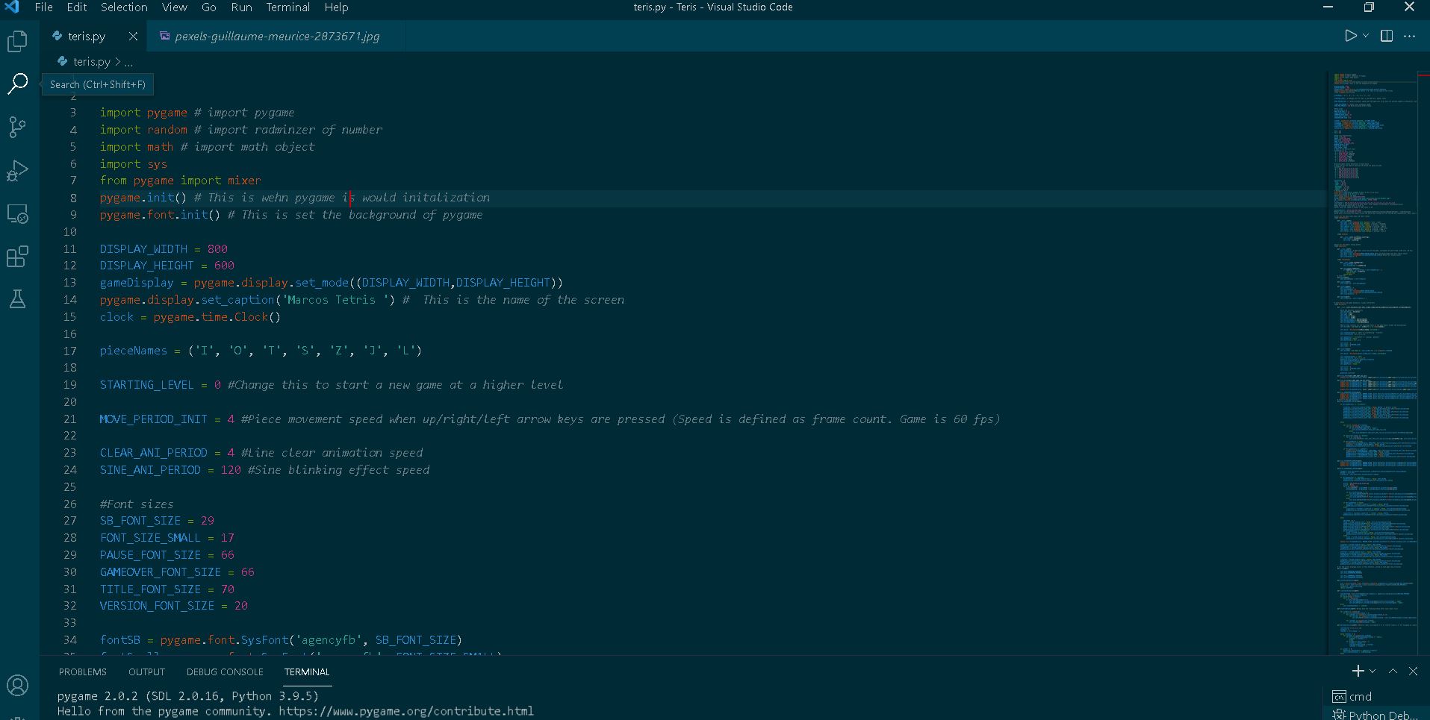Open the run options dropdown beside play button
This screenshot has height=720, width=1430.
(1366, 36)
